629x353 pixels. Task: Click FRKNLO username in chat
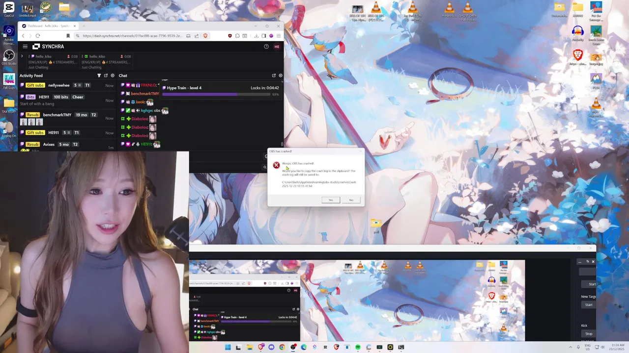click(148, 85)
